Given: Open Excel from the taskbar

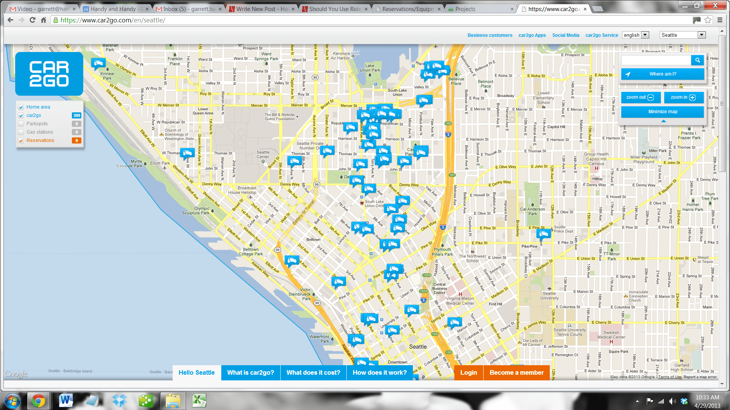Looking at the screenshot, I should [x=199, y=401].
